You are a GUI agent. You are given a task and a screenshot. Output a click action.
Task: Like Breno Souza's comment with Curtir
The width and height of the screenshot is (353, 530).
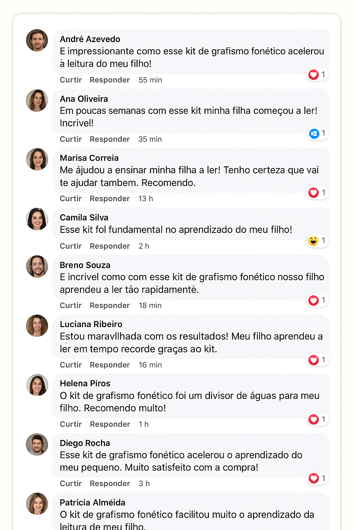coord(71,305)
